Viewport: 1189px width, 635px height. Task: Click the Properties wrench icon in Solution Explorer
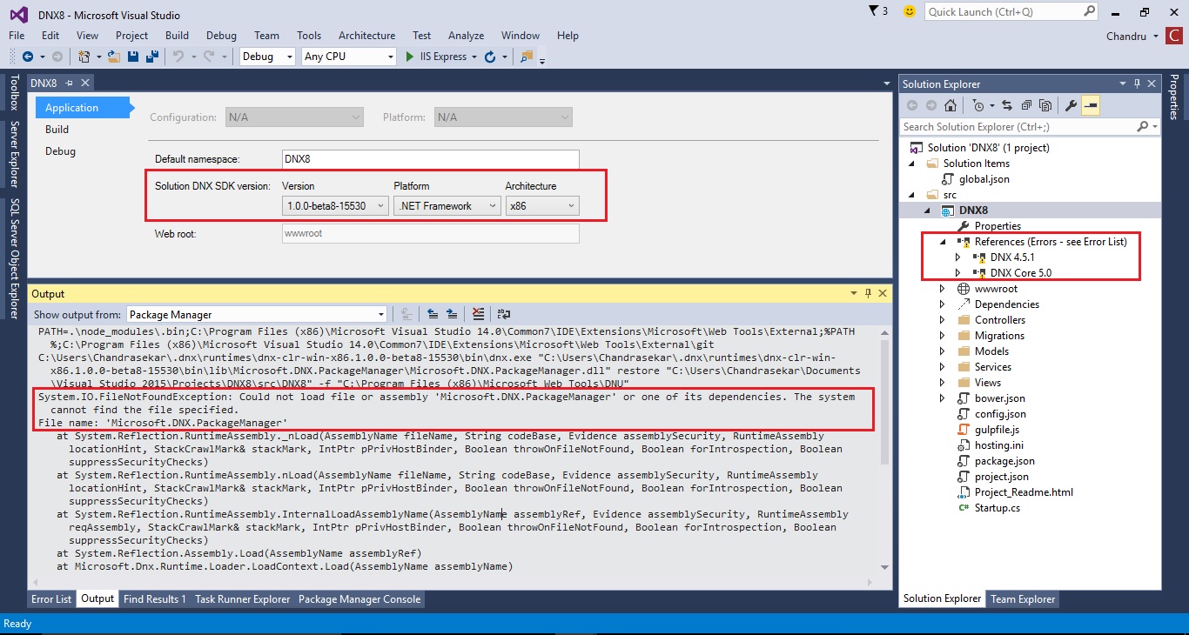1071,105
